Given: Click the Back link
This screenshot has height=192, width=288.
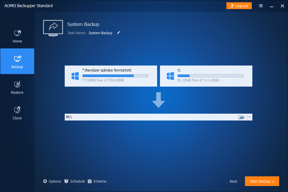Looking at the screenshot, I should coord(234,181).
